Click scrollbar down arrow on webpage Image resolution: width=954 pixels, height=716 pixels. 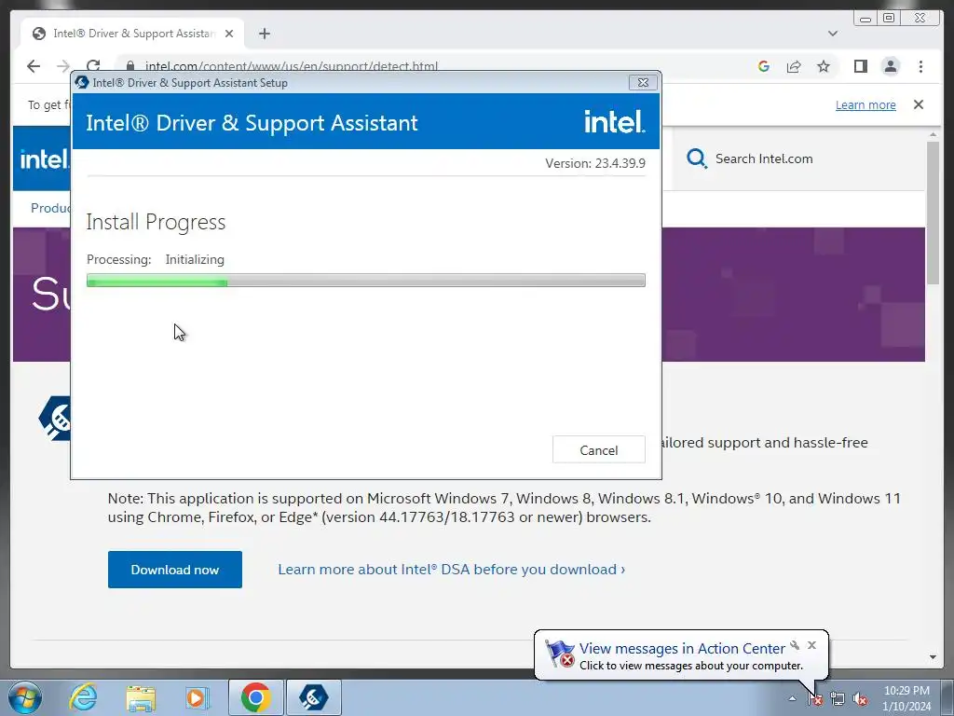pyautogui.click(x=933, y=657)
